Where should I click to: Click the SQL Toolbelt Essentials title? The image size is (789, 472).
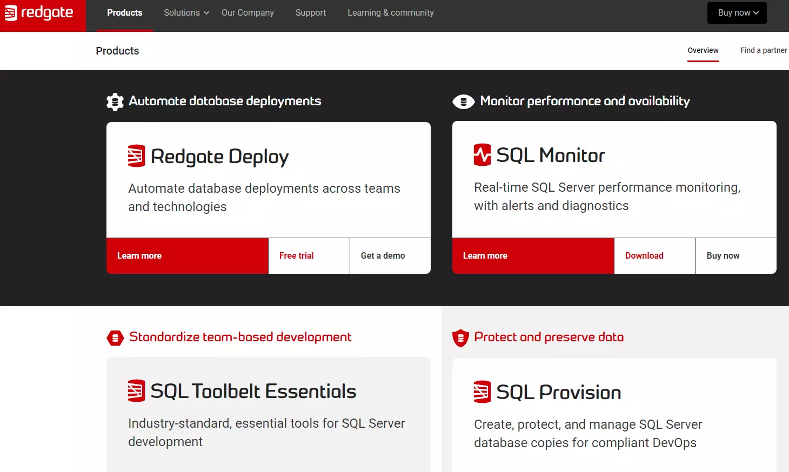pos(253,392)
